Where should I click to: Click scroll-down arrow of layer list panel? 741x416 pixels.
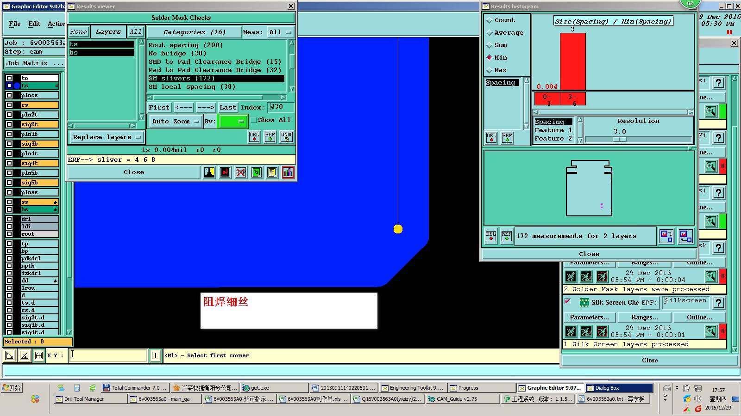tap(69, 332)
